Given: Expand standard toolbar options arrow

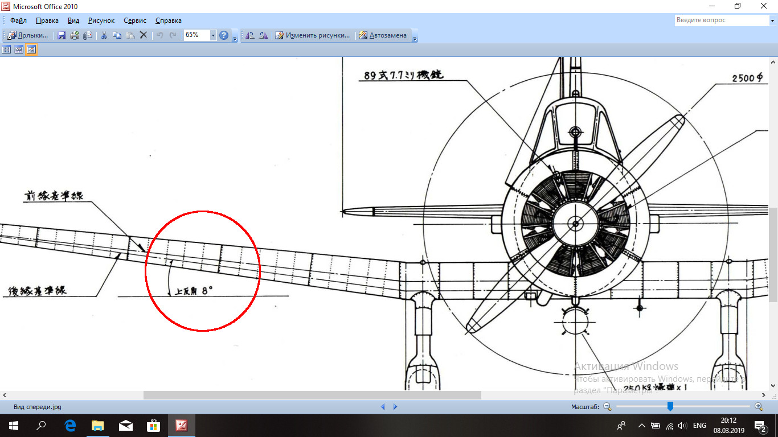Looking at the screenshot, I should pyautogui.click(x=235, y=37).
